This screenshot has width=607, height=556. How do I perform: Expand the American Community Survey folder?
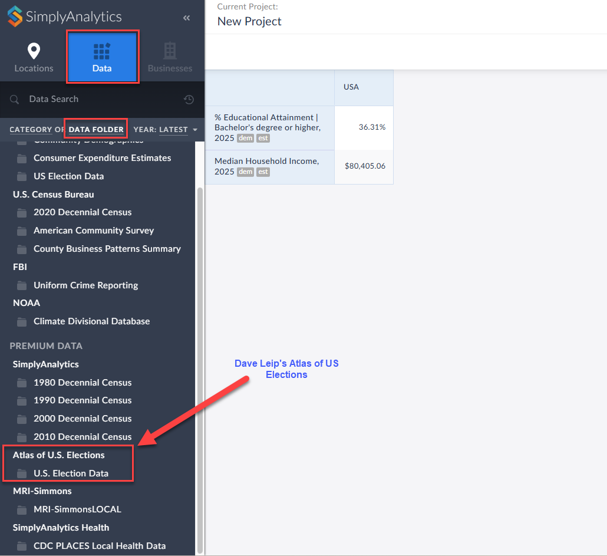point(94,231)
